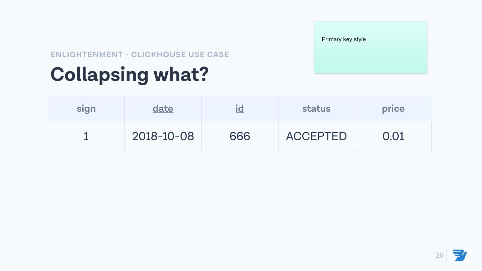The width and height of the screenshot is (482, 271).
Task: Click the word "ENLIGHTENMENT" in the subtitle
Action: click(x=87, y=55)
